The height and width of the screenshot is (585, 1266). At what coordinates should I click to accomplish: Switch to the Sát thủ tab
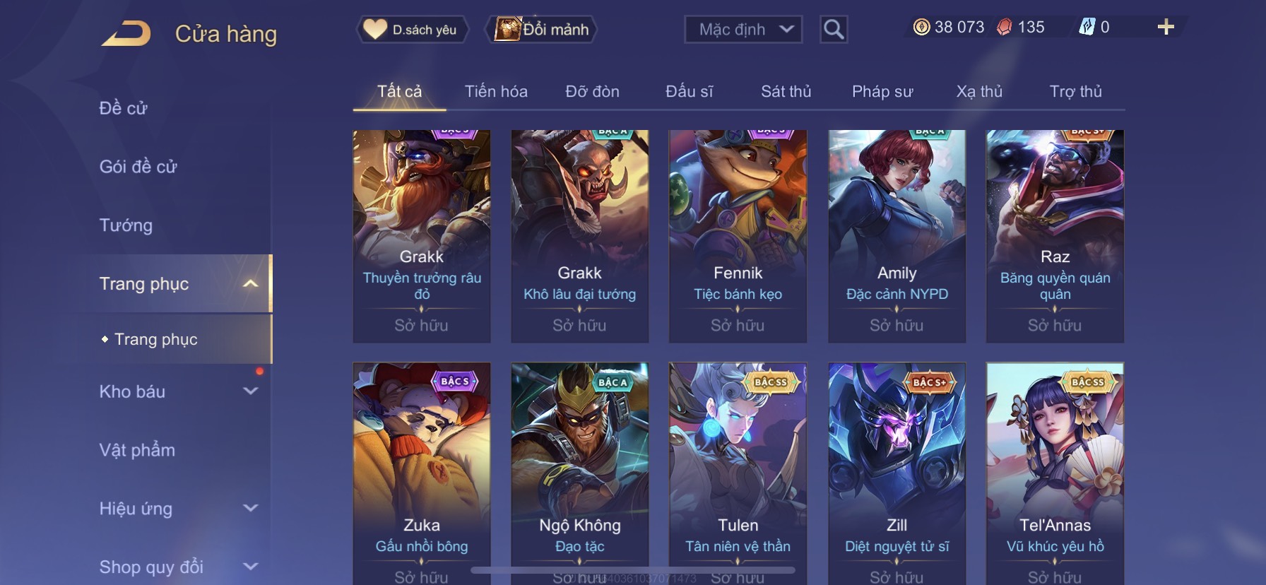(x=786, y=91)
